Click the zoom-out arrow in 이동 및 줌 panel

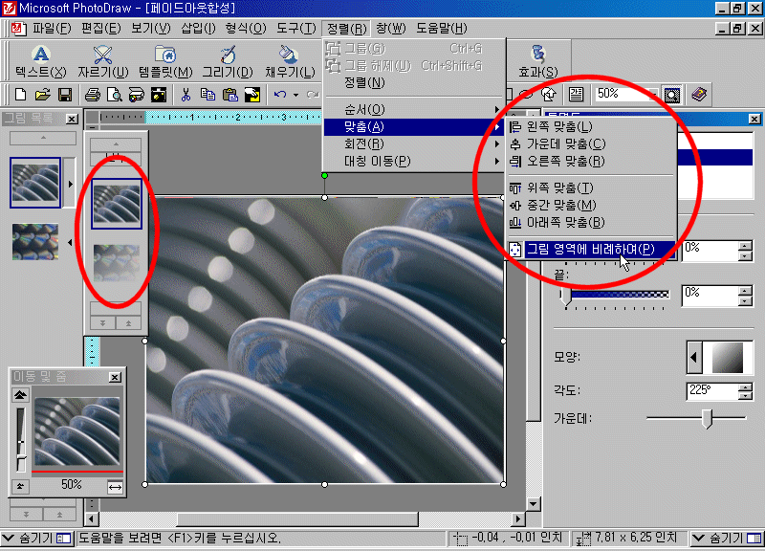pyautogui.click(x=20, y=486)
